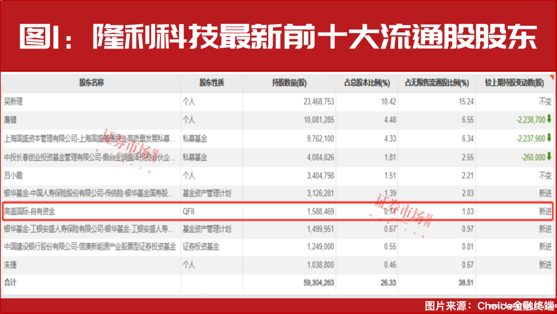Click the holding value 4,084,826
The width and height of the screenshot is (557, 314).
pos(320,157)
